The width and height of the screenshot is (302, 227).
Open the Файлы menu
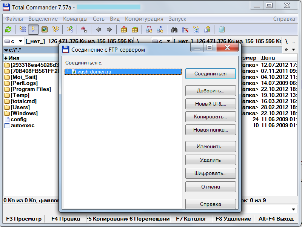[x=14, y=19]
